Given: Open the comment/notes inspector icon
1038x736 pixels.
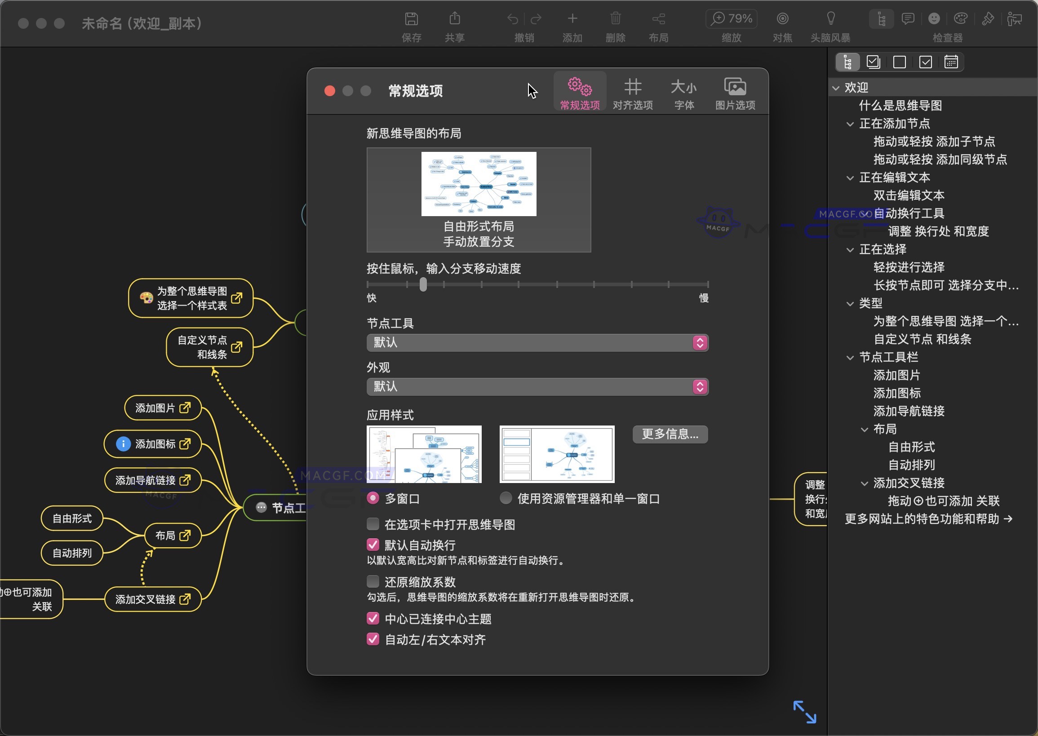Looking at the screenshot, I should pos(908,19).
